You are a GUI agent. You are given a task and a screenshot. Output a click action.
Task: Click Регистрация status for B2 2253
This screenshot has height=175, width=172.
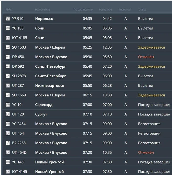click(149, 143)
